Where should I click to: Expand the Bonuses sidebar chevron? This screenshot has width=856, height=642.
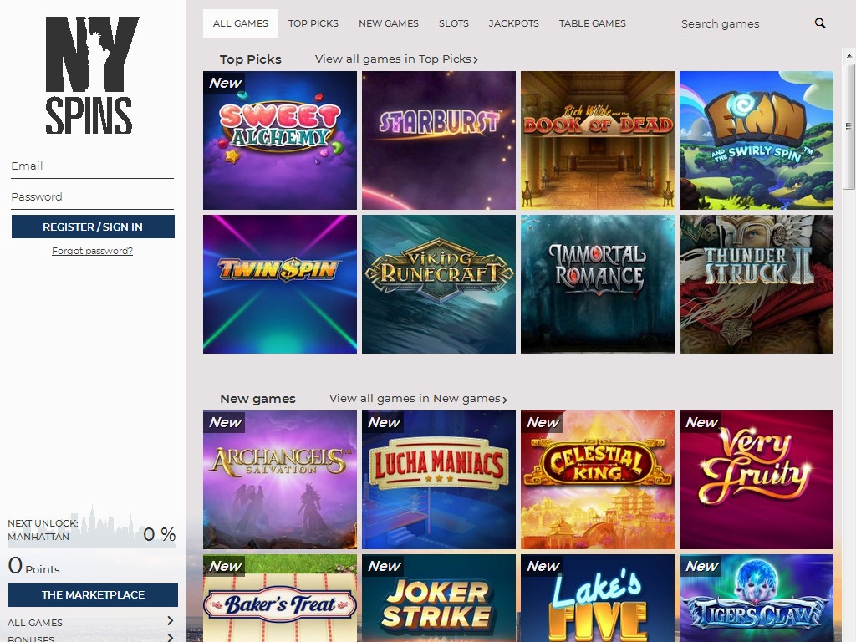(170, 638)
